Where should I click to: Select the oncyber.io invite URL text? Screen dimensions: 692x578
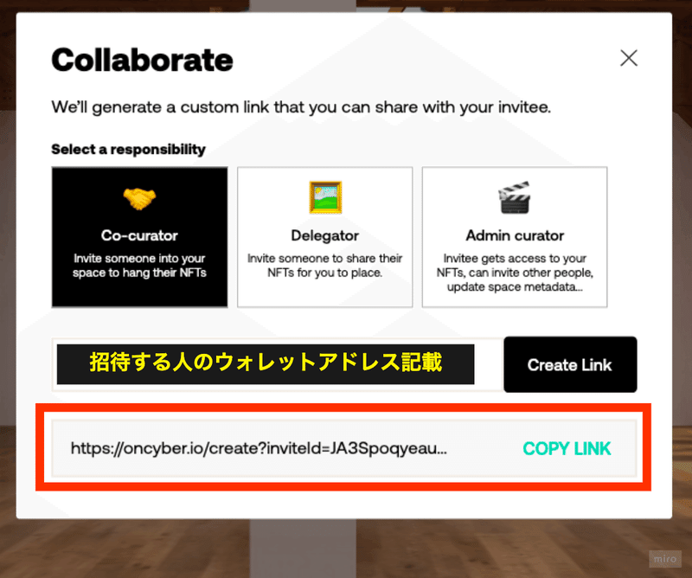click(259, 448)
